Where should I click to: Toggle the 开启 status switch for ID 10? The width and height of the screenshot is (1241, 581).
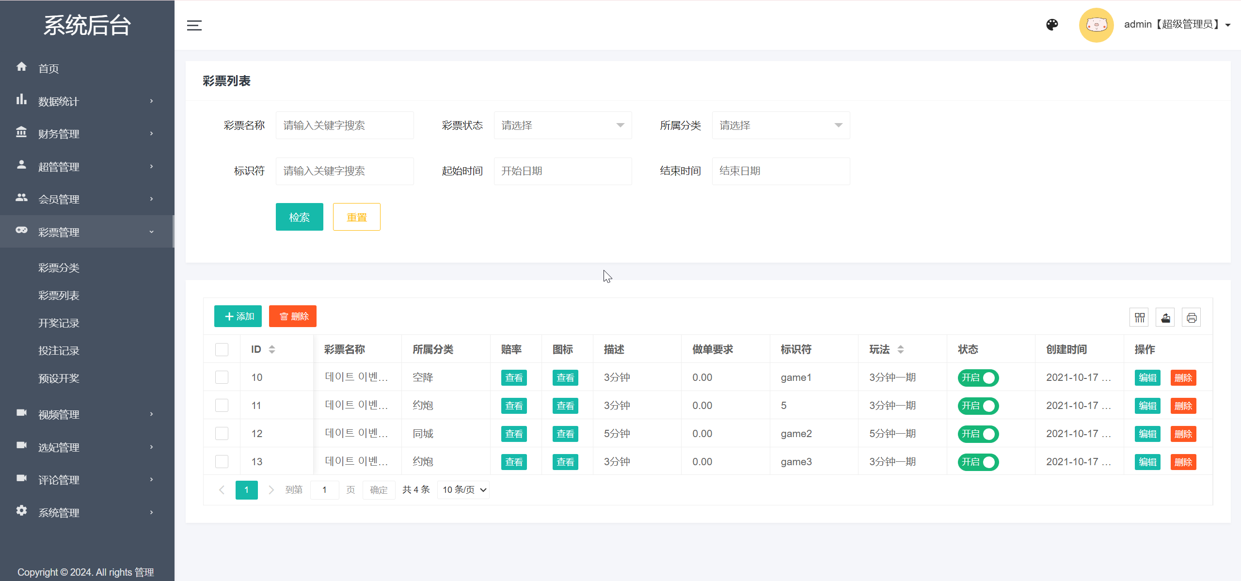(978, 377)
